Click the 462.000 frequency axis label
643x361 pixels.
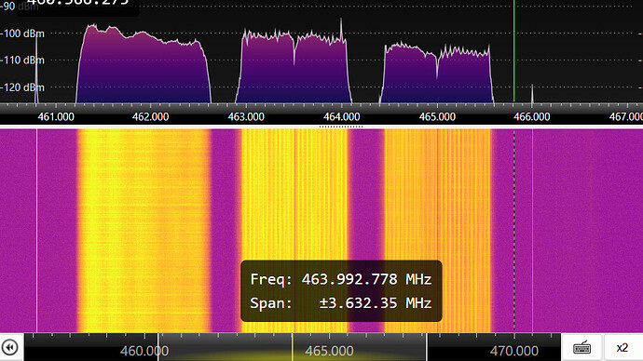(150, 116)
